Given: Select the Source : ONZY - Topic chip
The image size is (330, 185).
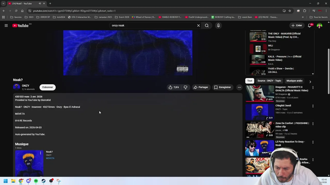Looking at the screenshot, I should click(269, 81).
